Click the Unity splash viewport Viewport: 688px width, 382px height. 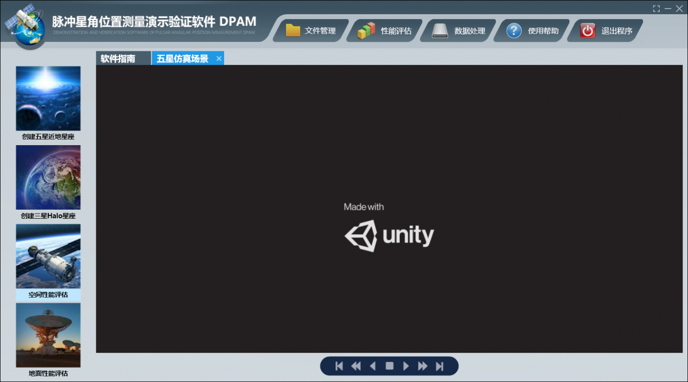point(389,209)
